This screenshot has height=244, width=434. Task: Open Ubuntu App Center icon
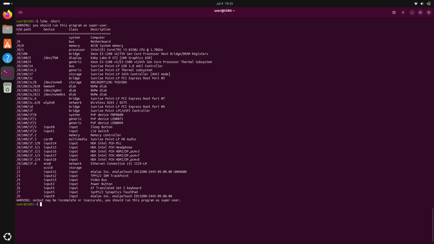tap(7, 44)
